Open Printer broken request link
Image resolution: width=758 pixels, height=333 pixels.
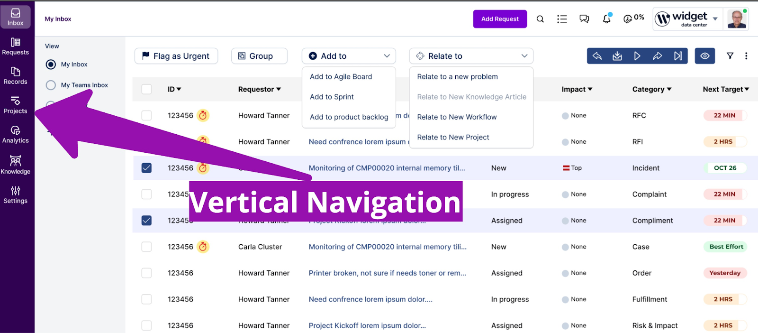[388, 273]
